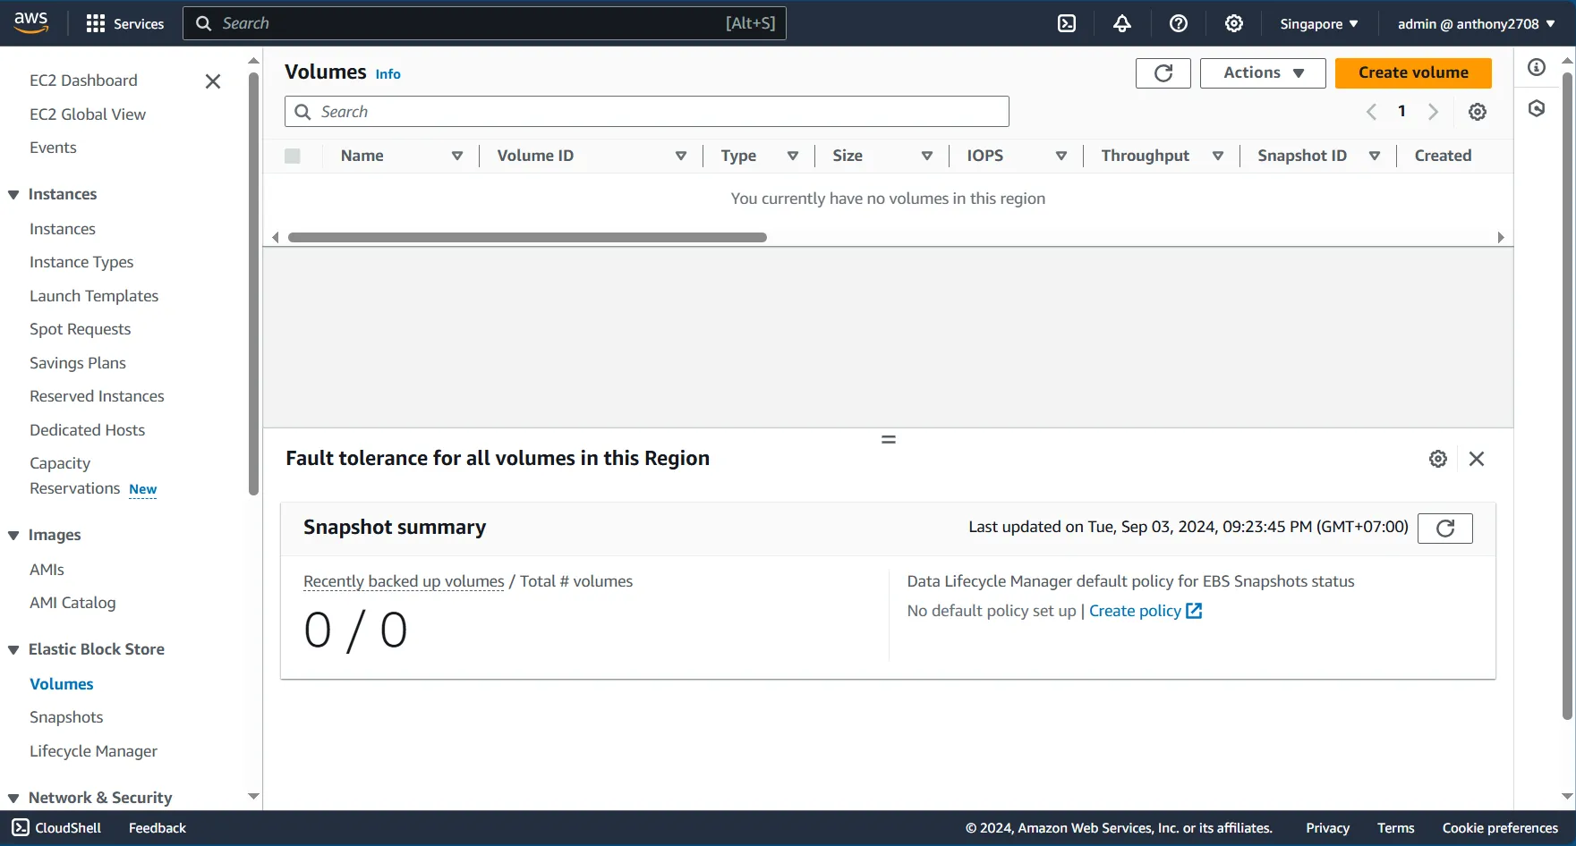Click the AWS logo home icon
Viewport: 1576px width, 846px height.
31,23
